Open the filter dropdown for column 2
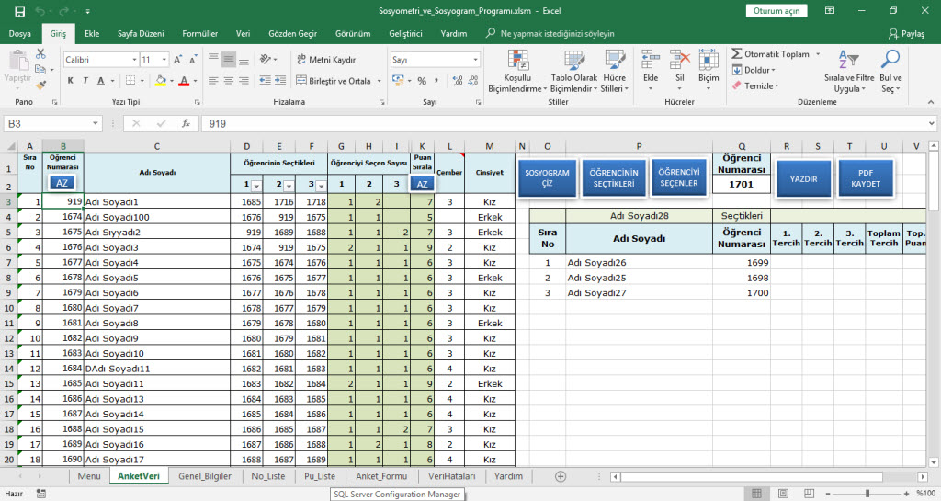 pos(289,186)
